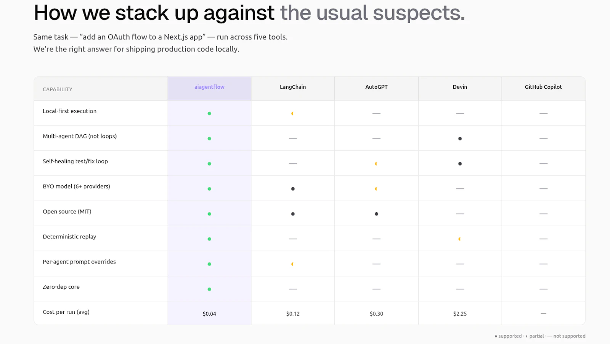
Task: Click aiagentflow's green dot for BYO model
Action: (x=209, y=189)
